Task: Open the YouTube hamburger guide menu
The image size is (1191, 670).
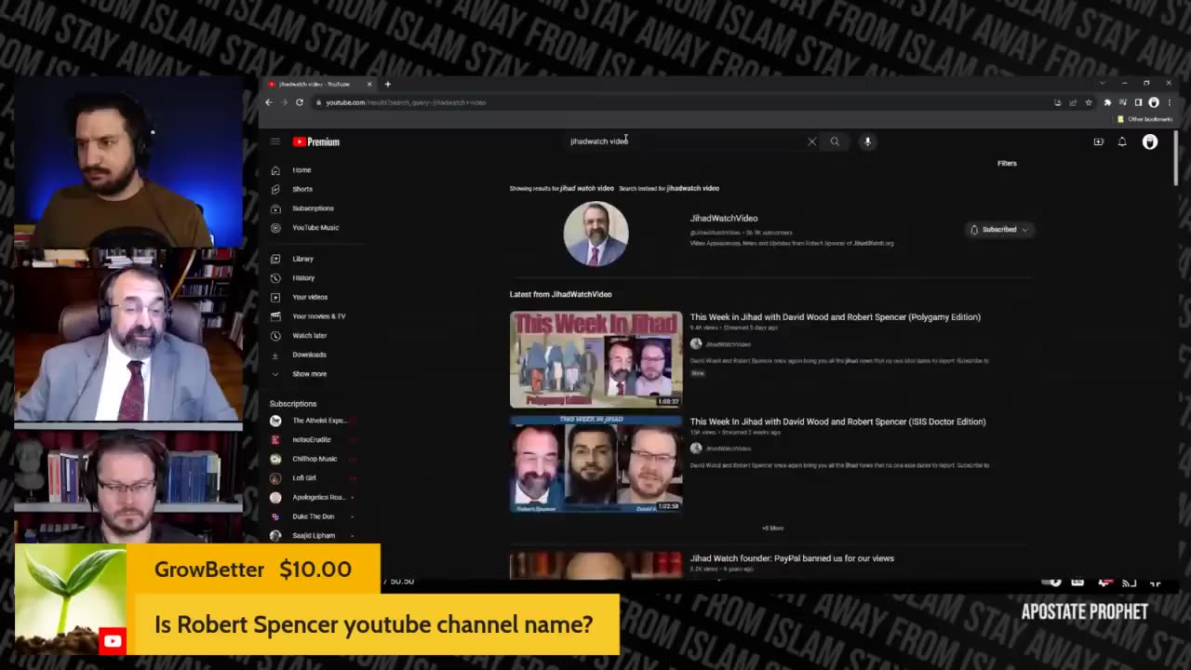Action: [275, 141]
